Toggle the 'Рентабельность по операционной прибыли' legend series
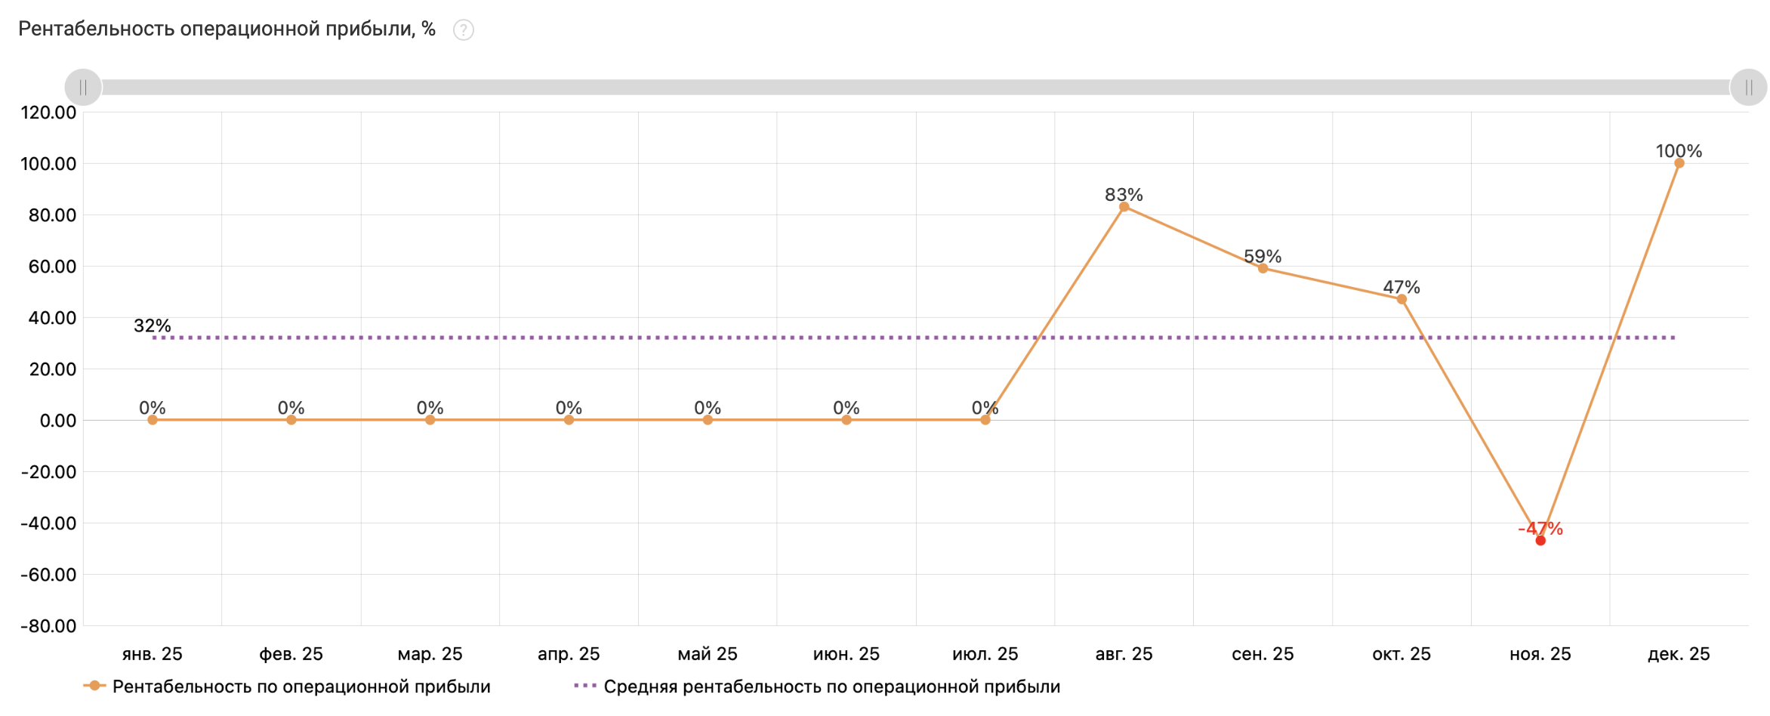 pyautogui.click(x=301, y=687)
